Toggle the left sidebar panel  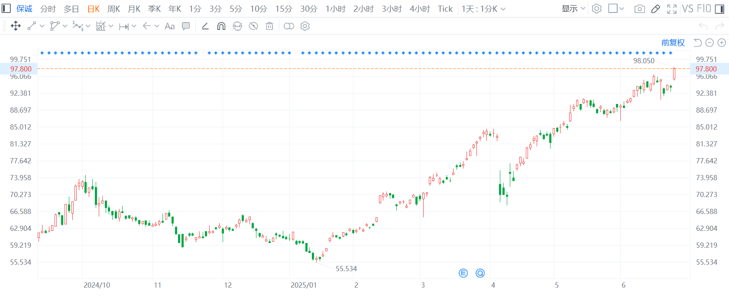[6, 9]
